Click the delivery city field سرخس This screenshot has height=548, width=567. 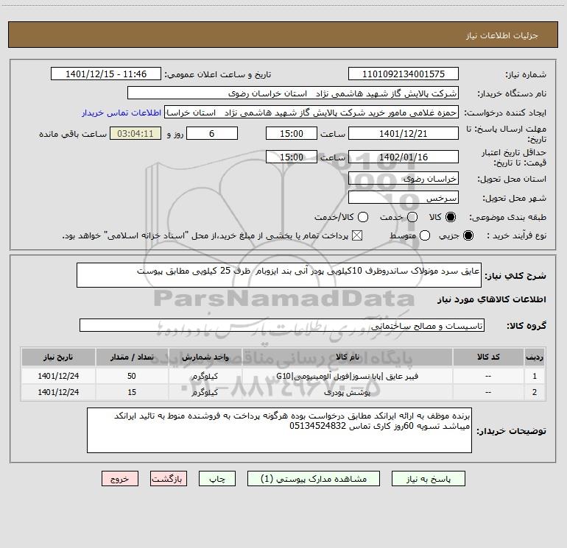click(x=404, y=198)
